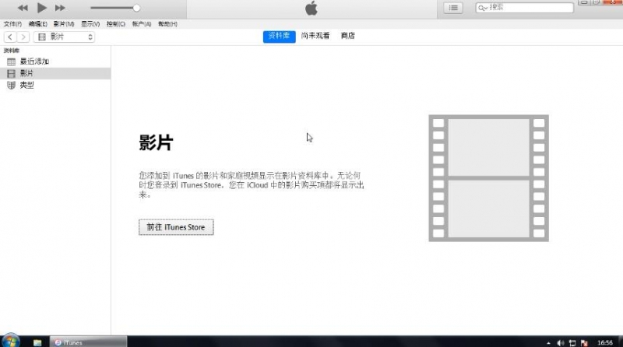Open the 影片 media type dropdown
623x347 pixels.
click(64, 37)
